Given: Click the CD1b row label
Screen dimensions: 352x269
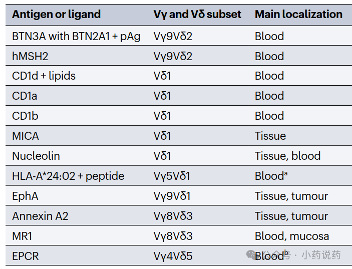Looking at the screenshot, I should click(25, 116).
